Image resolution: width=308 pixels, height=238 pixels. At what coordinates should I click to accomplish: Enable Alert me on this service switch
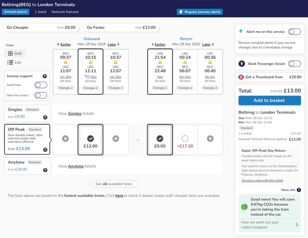(294, 32)
